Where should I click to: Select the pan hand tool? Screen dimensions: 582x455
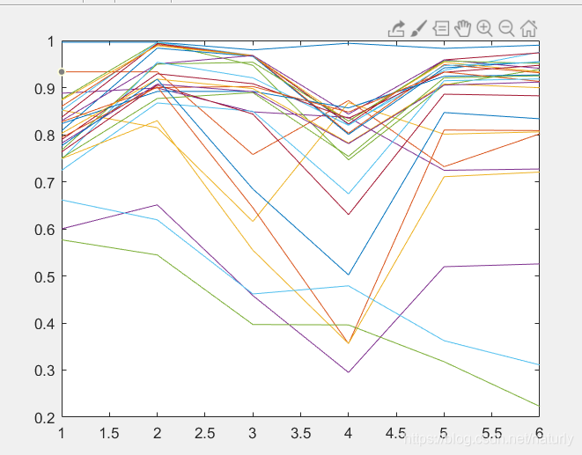click(x=463, y=28)
